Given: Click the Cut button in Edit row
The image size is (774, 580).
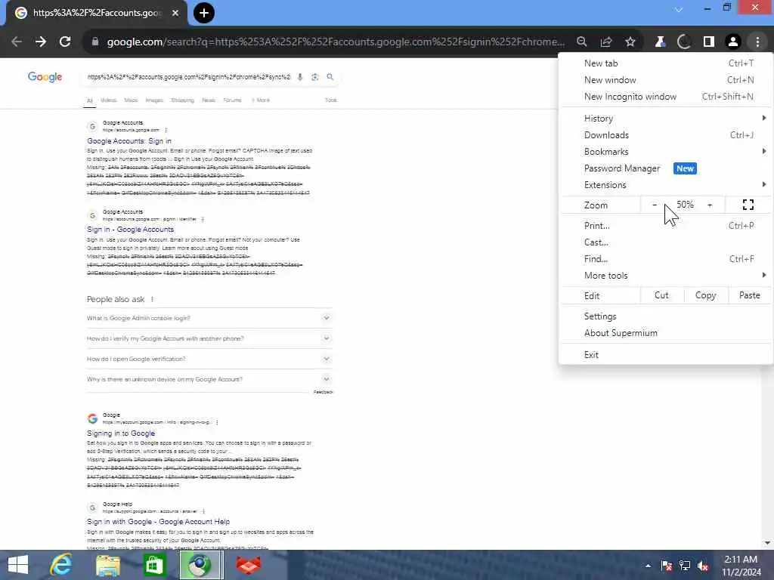Looking at the screenshot, I should pyautogui.click(x=661, y=295).
